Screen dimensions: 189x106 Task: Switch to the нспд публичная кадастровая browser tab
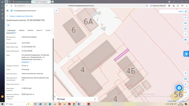(x=22, y=2)
